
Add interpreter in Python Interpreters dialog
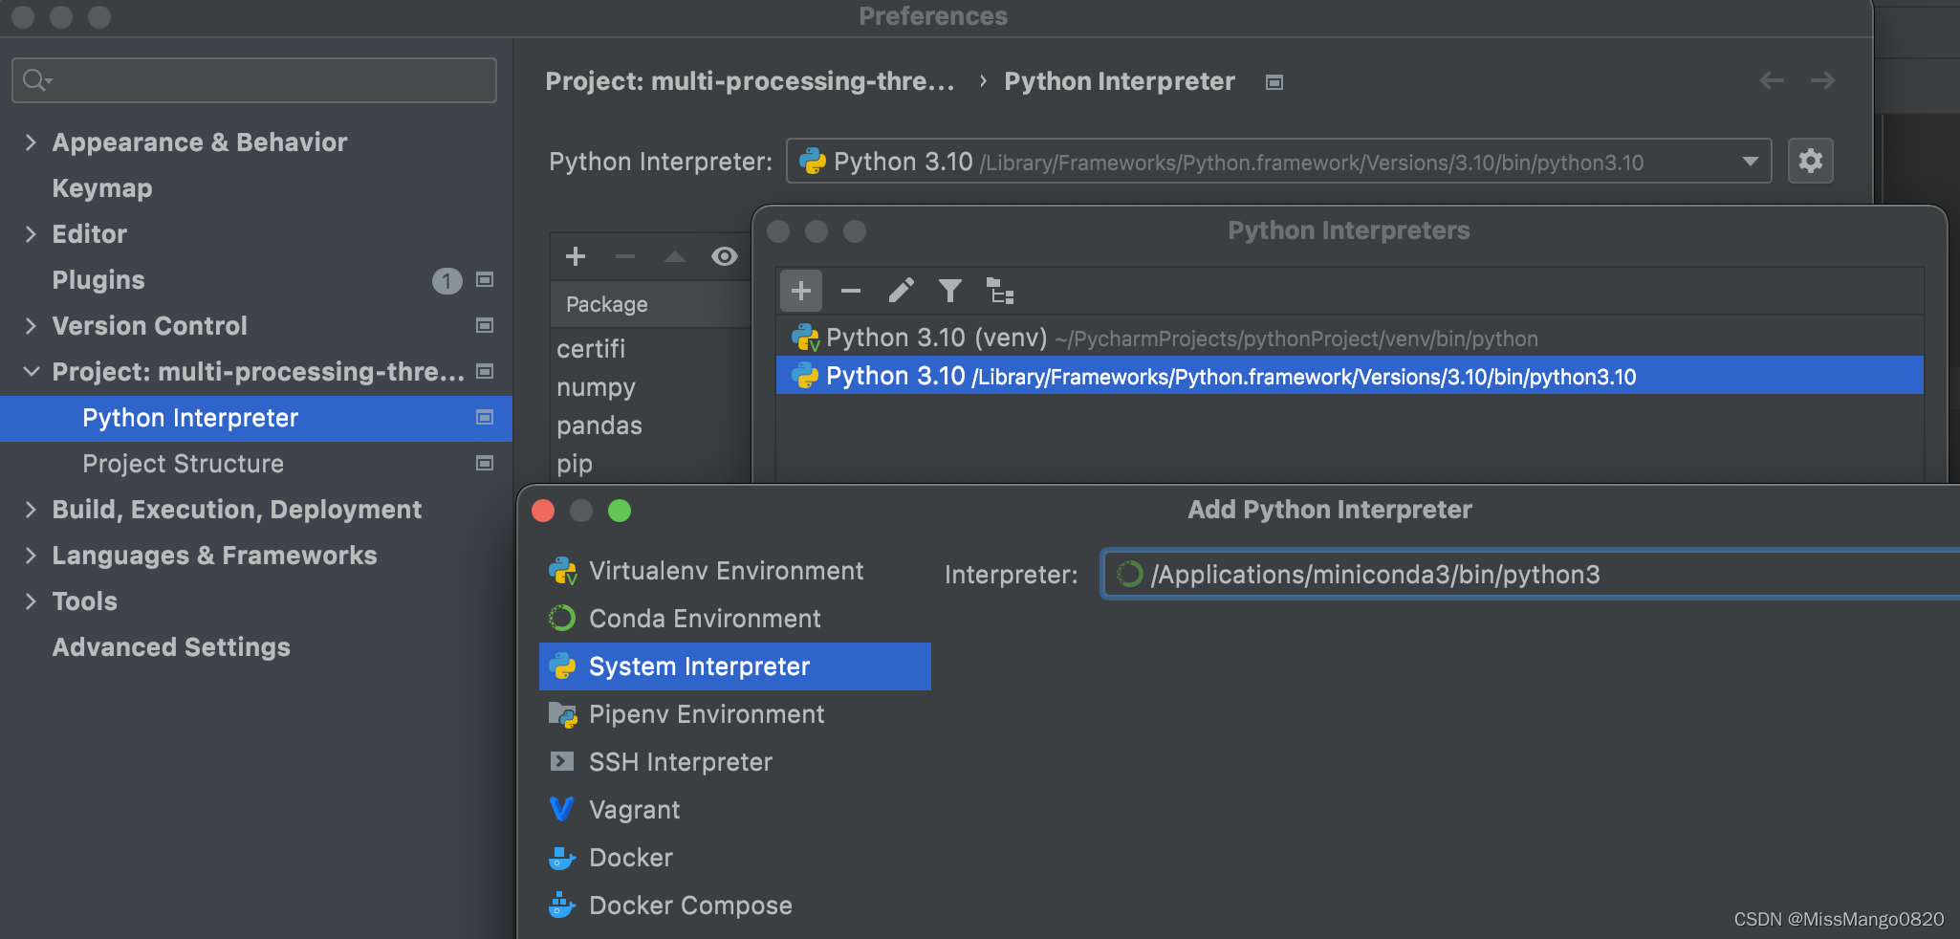click(801, 291)
